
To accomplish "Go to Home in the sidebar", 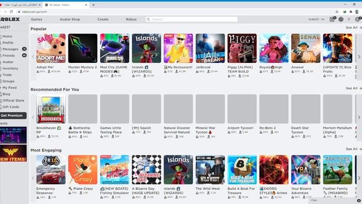I will pos(7,36).
